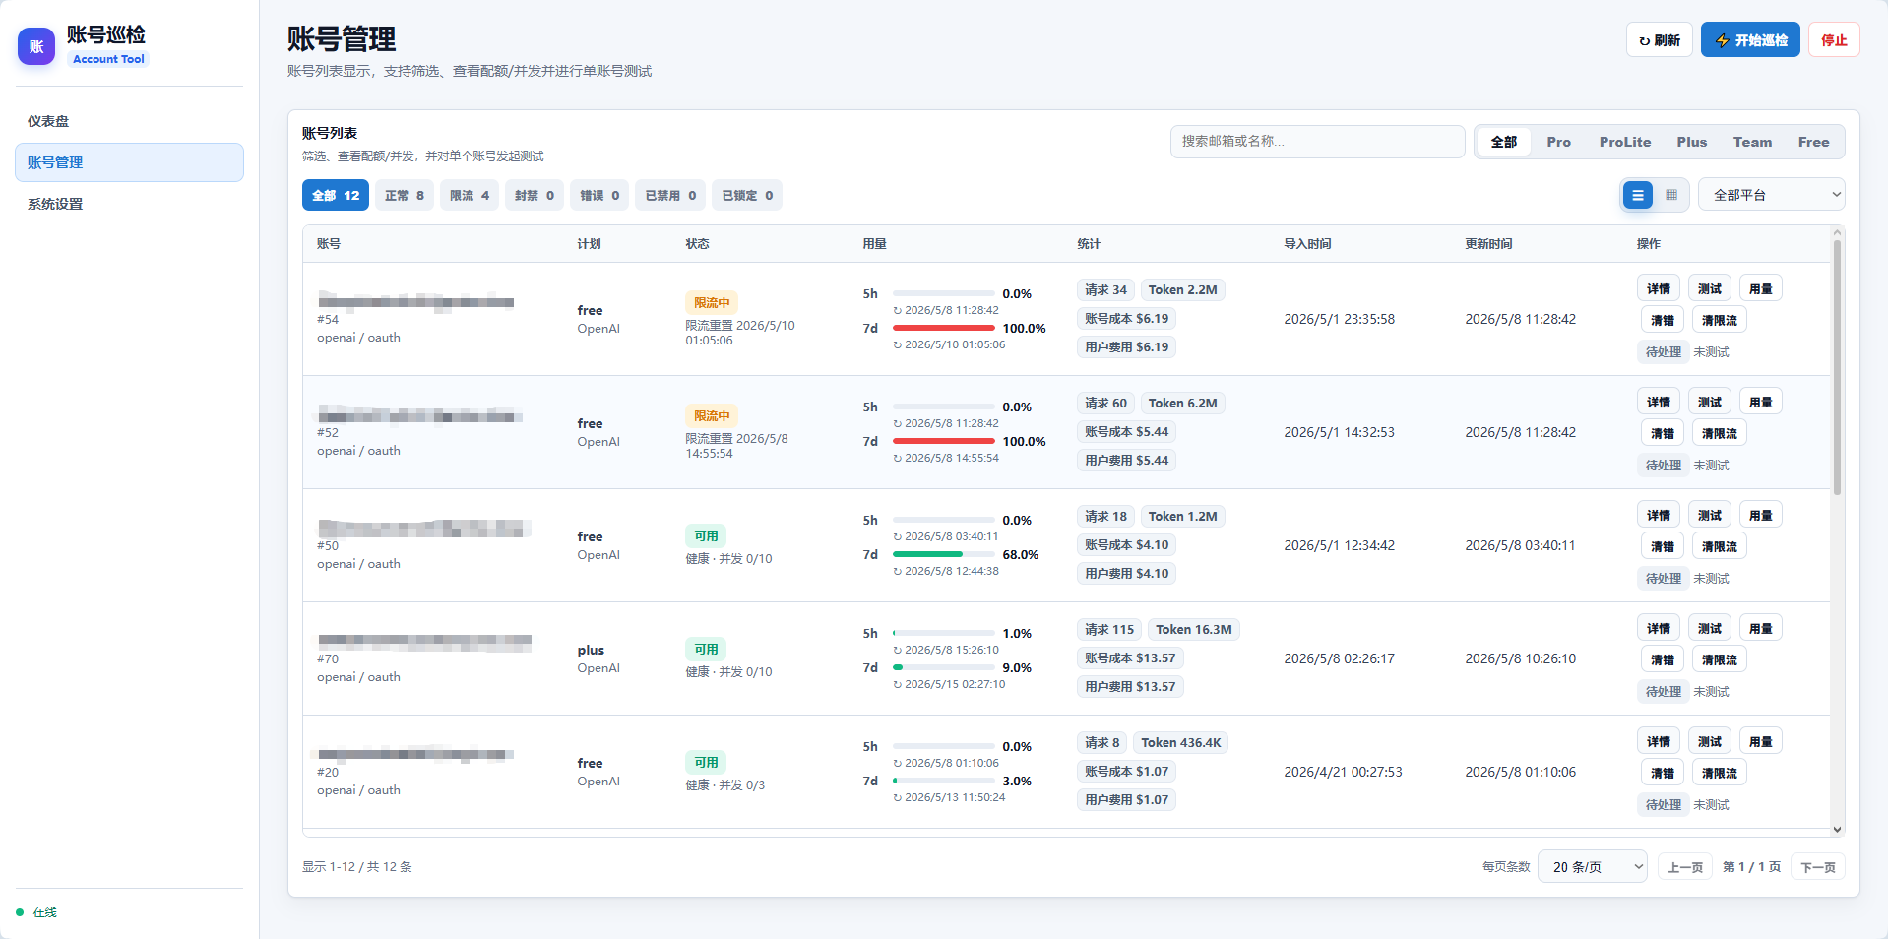The width and height of the screenshot is (1888, 939).
Task: Click the 5h reset time icon for account #54
Action: tap(897, 311)
